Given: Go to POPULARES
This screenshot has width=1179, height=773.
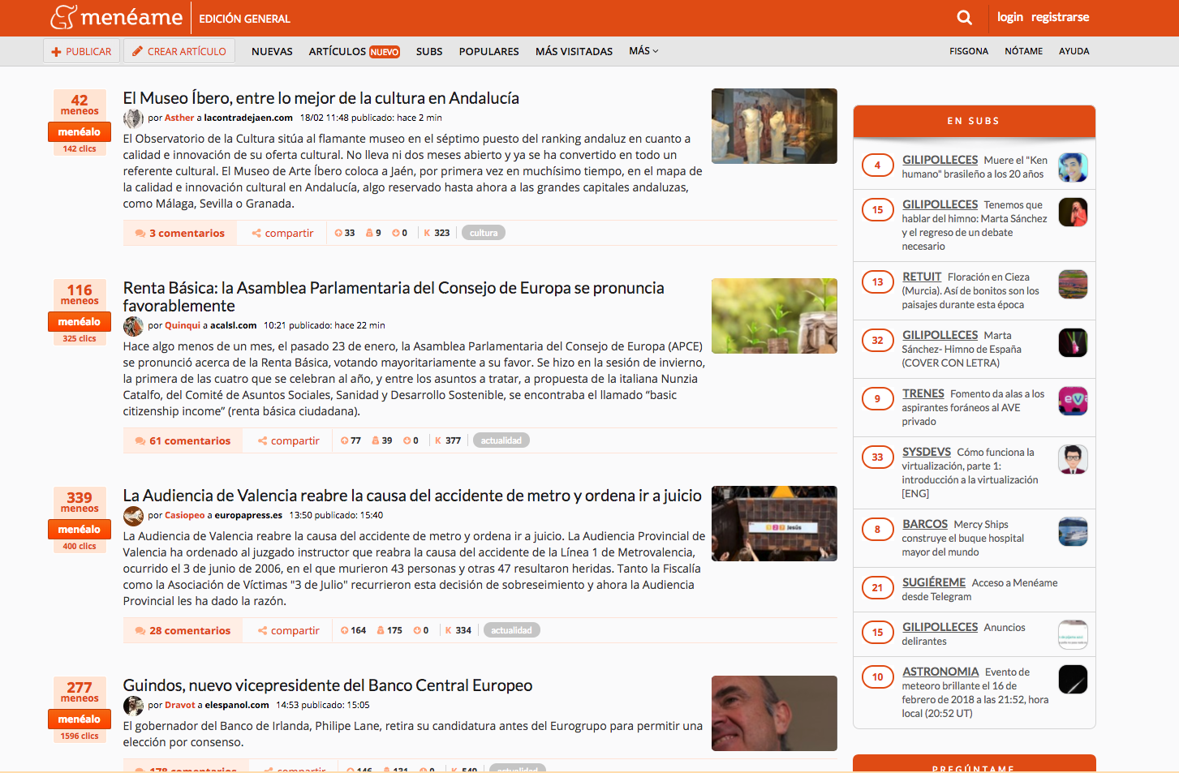Looking at the screenshot, I should tap(488, 51).
